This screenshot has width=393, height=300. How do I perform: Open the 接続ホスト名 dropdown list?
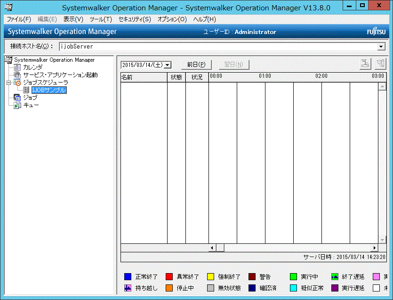tap(381, 47)
